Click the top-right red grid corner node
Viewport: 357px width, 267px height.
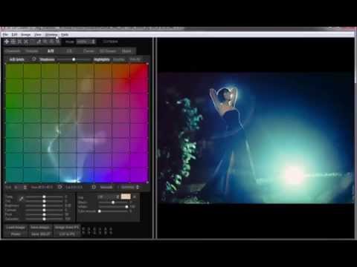coord(147,64)
